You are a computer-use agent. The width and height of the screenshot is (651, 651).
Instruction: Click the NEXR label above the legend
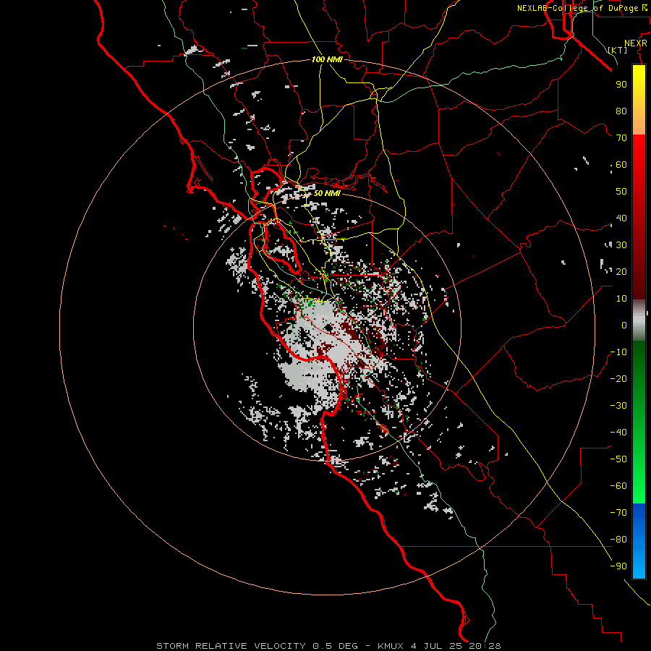tap(636, 43)
